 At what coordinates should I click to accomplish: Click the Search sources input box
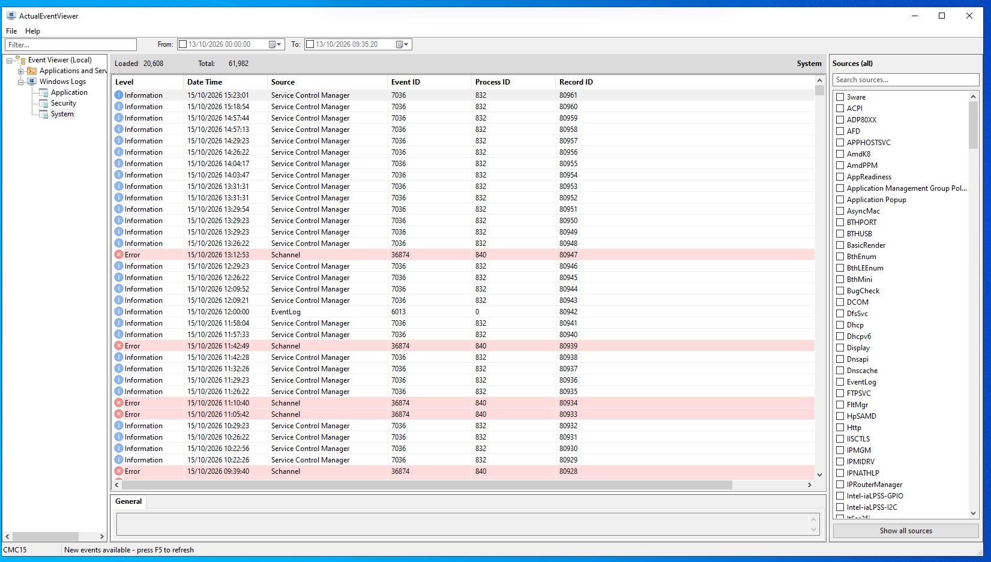(x=906, y=80)
